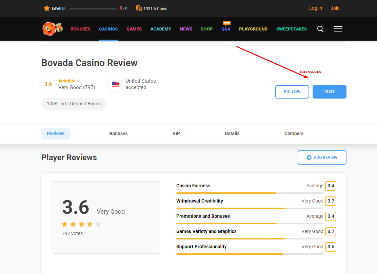
Task: Click the Level progress bar
Action: (93, 9)
